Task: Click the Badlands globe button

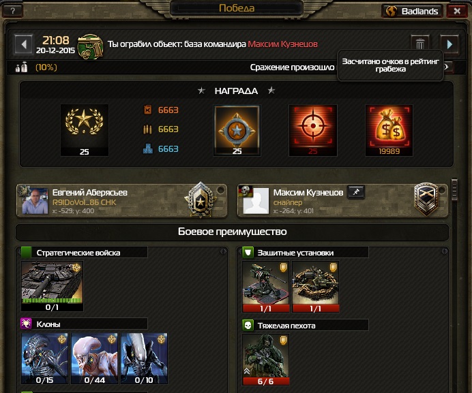Action: pyautogui.click(x=413, y=11)
